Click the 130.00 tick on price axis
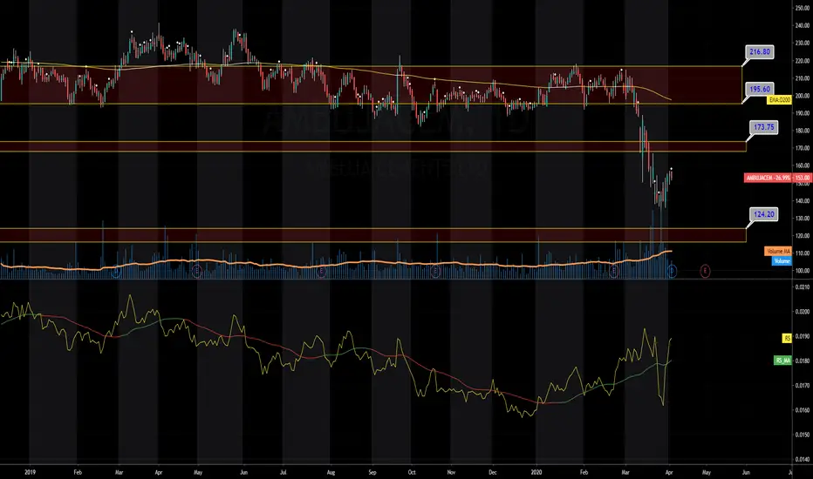This screenshot has height=479, width=813. tap(803, 218)
